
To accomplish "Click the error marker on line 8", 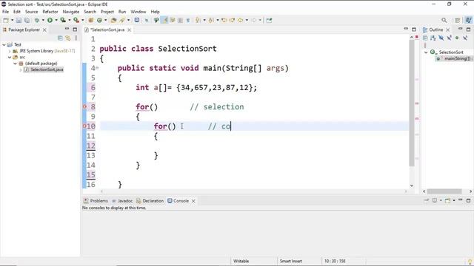I will tap(84, 106).
